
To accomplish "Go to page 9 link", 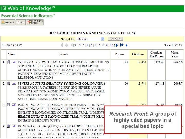I will [x=107, y=46].
